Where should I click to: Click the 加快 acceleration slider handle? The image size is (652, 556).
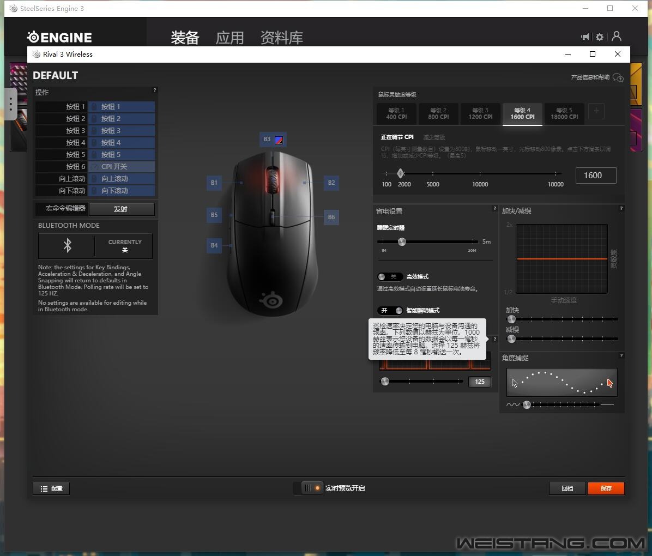511,319
